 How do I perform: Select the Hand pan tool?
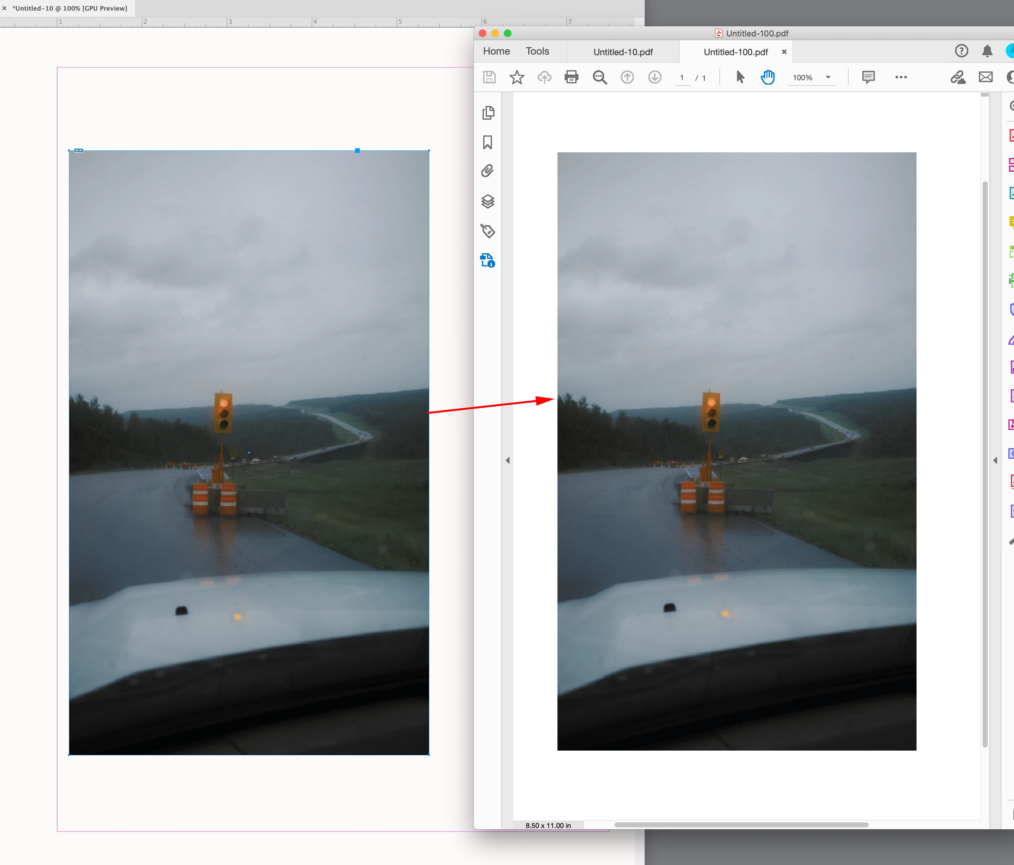767,77
